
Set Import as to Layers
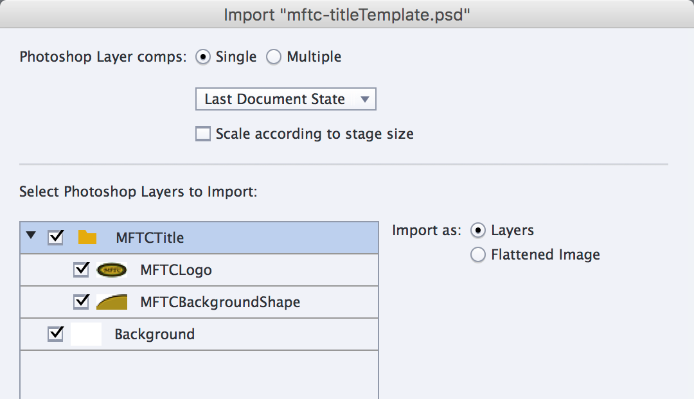[478, 230]
